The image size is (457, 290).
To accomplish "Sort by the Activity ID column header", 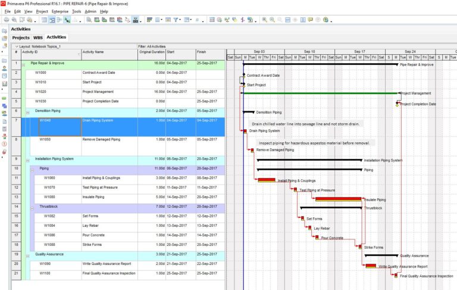I will pyautogui.click(x=51, y=54).
